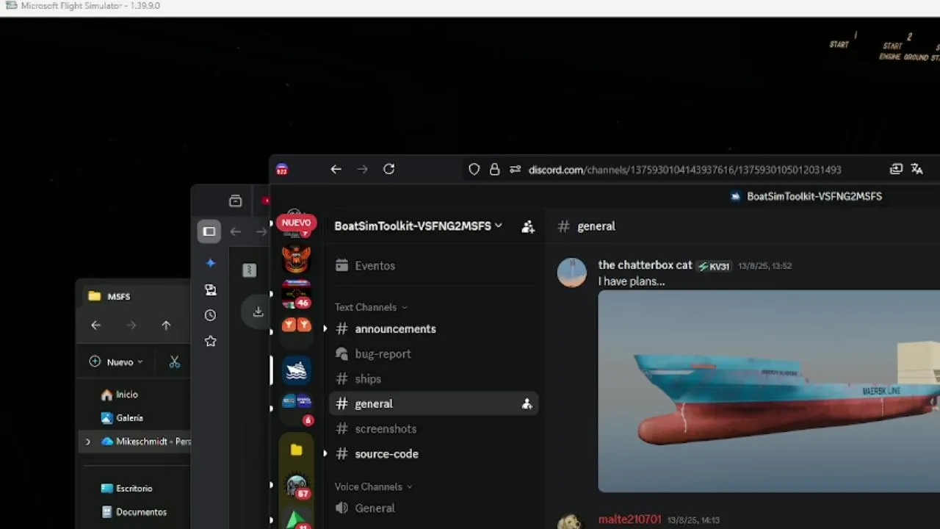The image size is (940, 529).
Task: Click the message text "I have plans..."
Action: tap(632, 281)
